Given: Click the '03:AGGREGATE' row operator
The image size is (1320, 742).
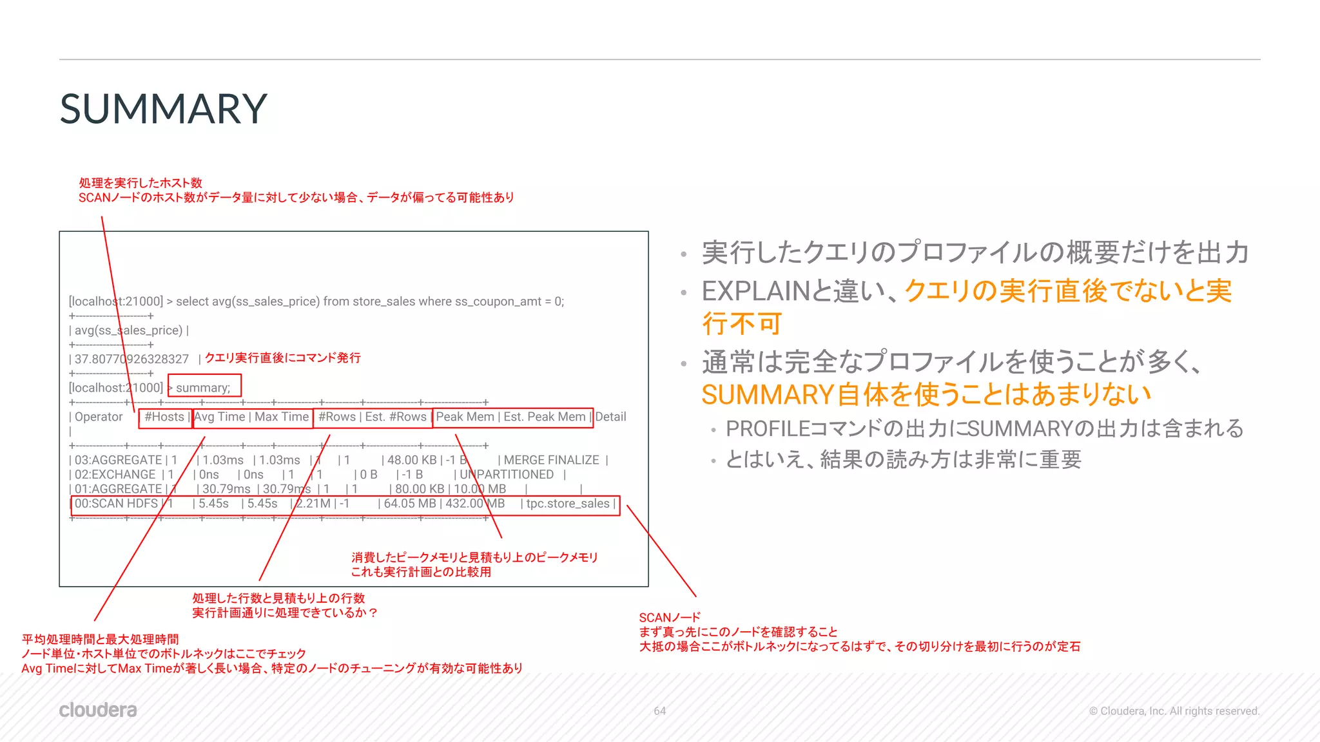Looking at the screenshot, I should click(119, 460).
